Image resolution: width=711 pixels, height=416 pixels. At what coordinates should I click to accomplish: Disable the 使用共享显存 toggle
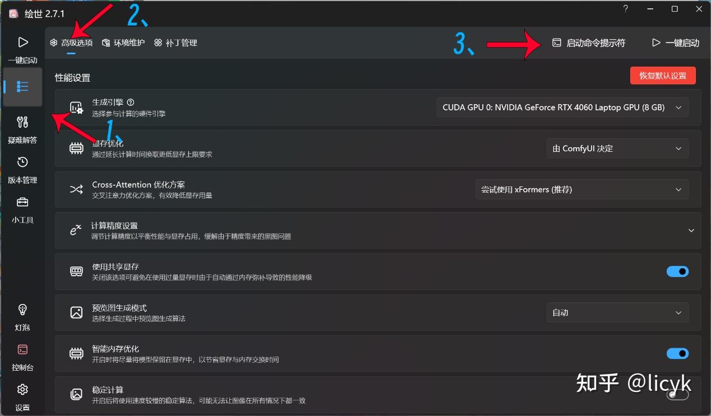(x=677, y=271)
